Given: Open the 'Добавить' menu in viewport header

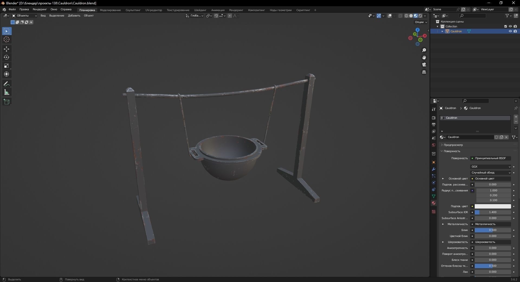Looking at the screenshot, I should (74, 16).
